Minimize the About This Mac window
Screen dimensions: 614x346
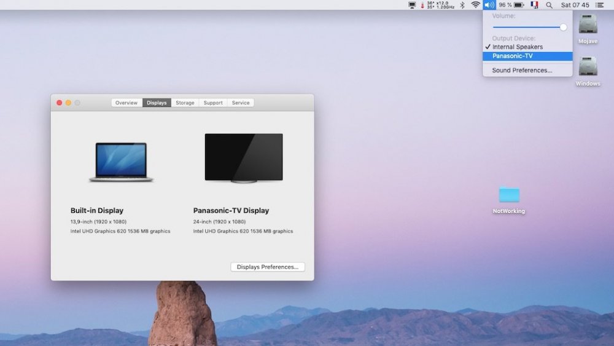[68, 103]
